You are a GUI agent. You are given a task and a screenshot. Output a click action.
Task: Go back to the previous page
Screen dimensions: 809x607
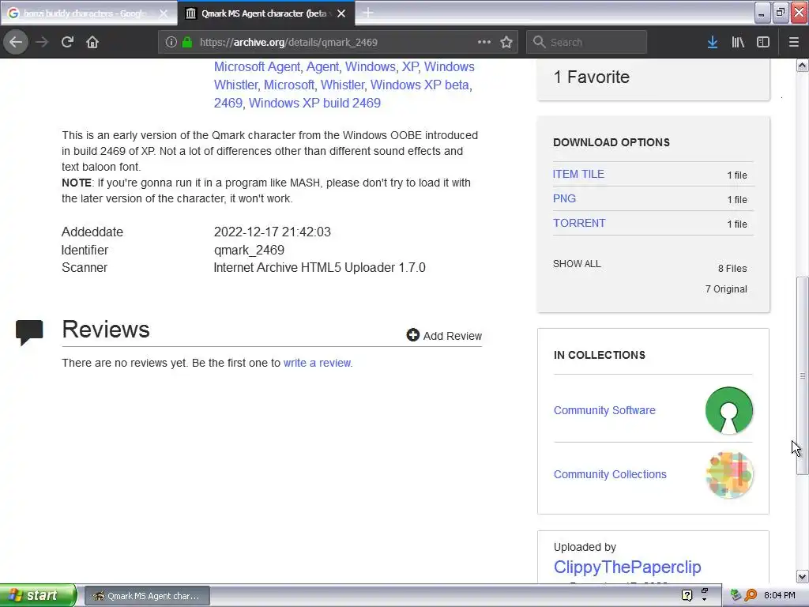tap(16, 42)
